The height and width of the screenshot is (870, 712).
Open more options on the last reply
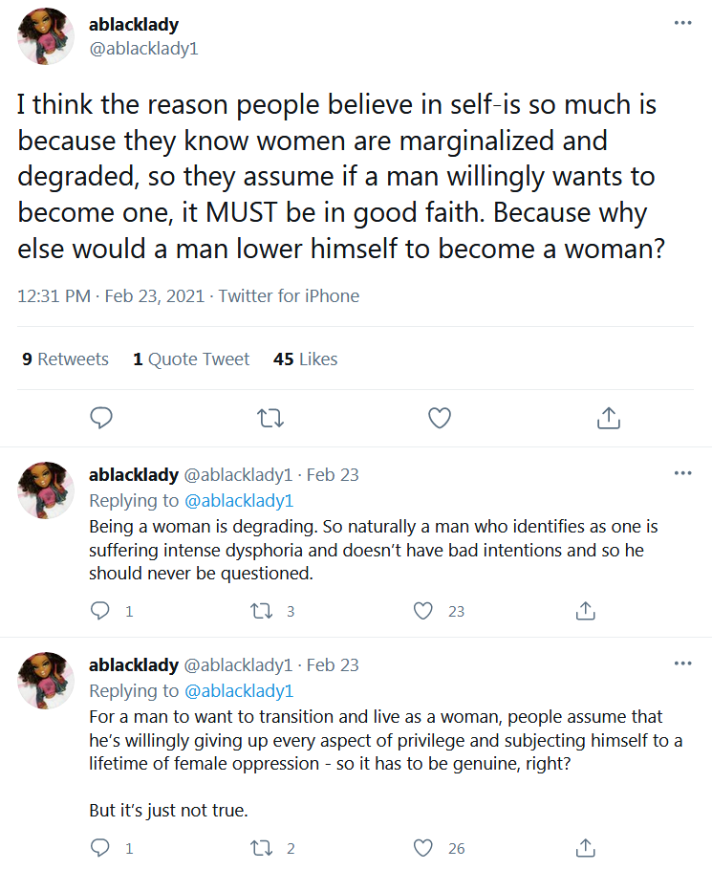682,663
